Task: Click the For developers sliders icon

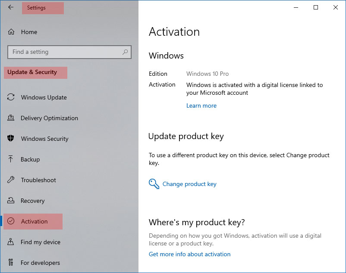Action: (x=11, y=263)
